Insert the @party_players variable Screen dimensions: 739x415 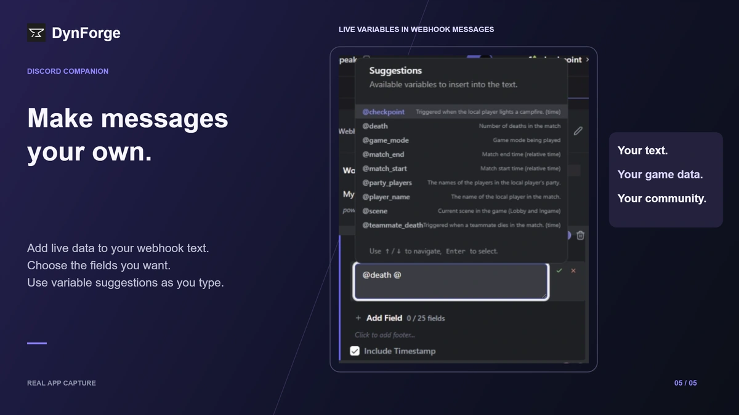pos(461,183)
